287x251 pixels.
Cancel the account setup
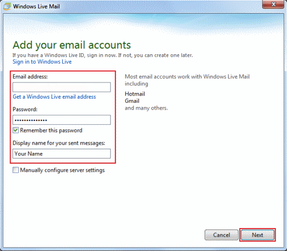tap(221, 235)
